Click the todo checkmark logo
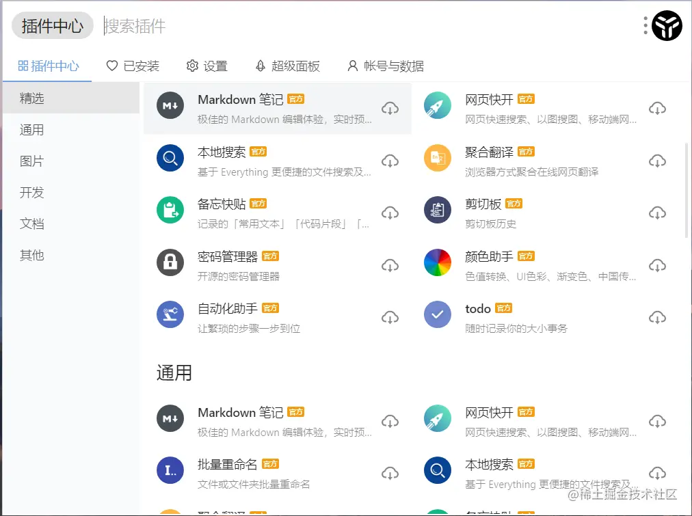 (x=438, y=314)
